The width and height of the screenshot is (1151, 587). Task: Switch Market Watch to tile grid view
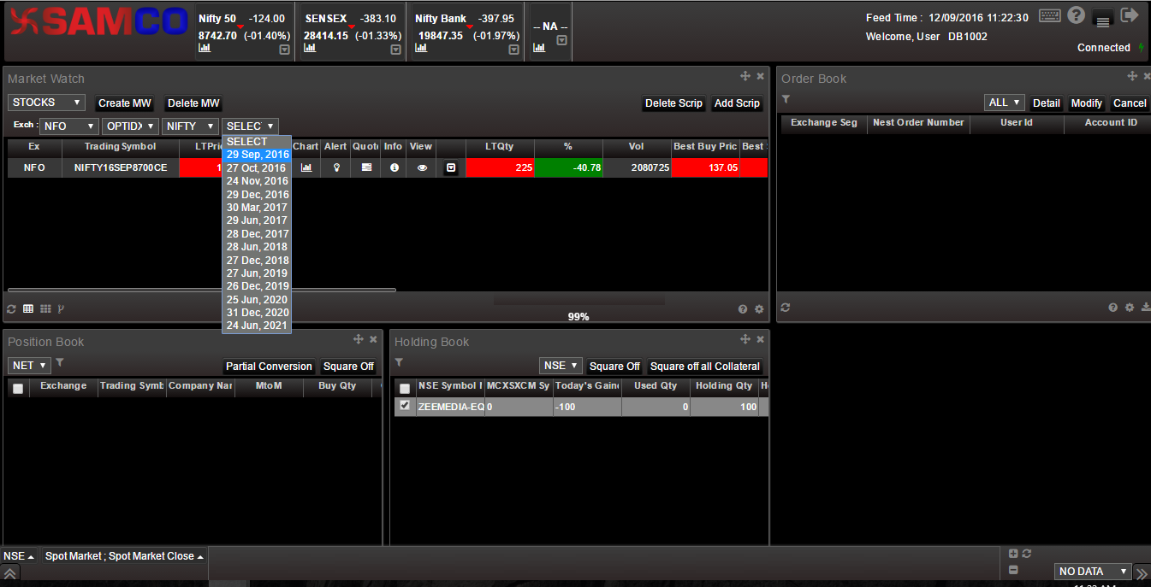(45, 308)
